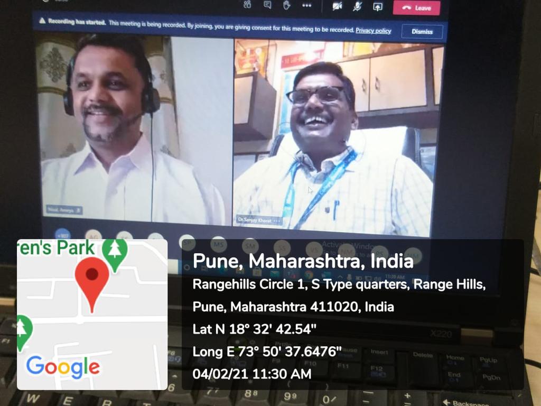Unmute the microphone
541x406 pixels.
coord(357,6)
